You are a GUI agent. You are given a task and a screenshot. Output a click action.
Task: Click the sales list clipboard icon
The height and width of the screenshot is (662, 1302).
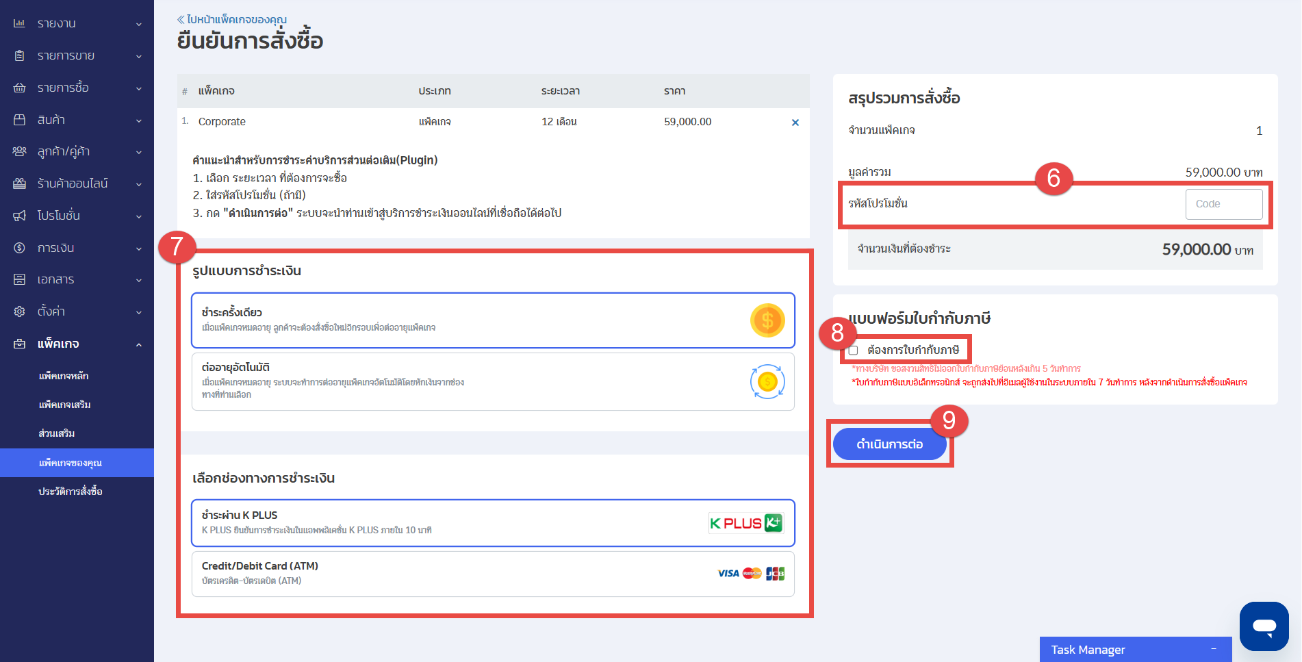tap(19, 55)
